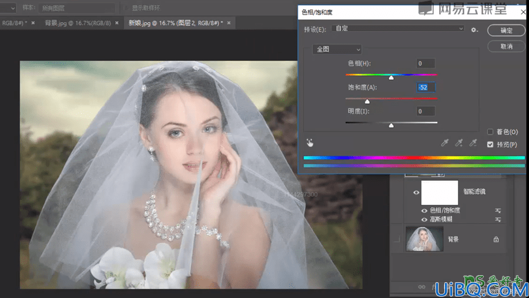Show the hidden 背景 layer
This screenshot has height=298, width=529.
coord(397,239)
